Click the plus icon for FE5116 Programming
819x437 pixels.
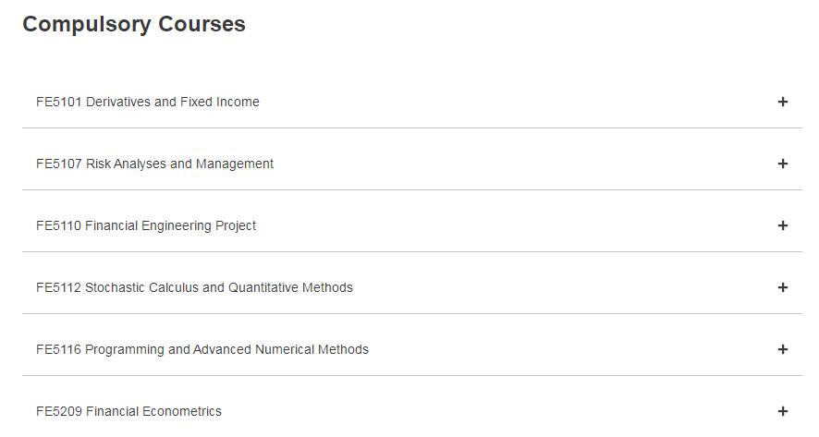click(x=782, y=349)
